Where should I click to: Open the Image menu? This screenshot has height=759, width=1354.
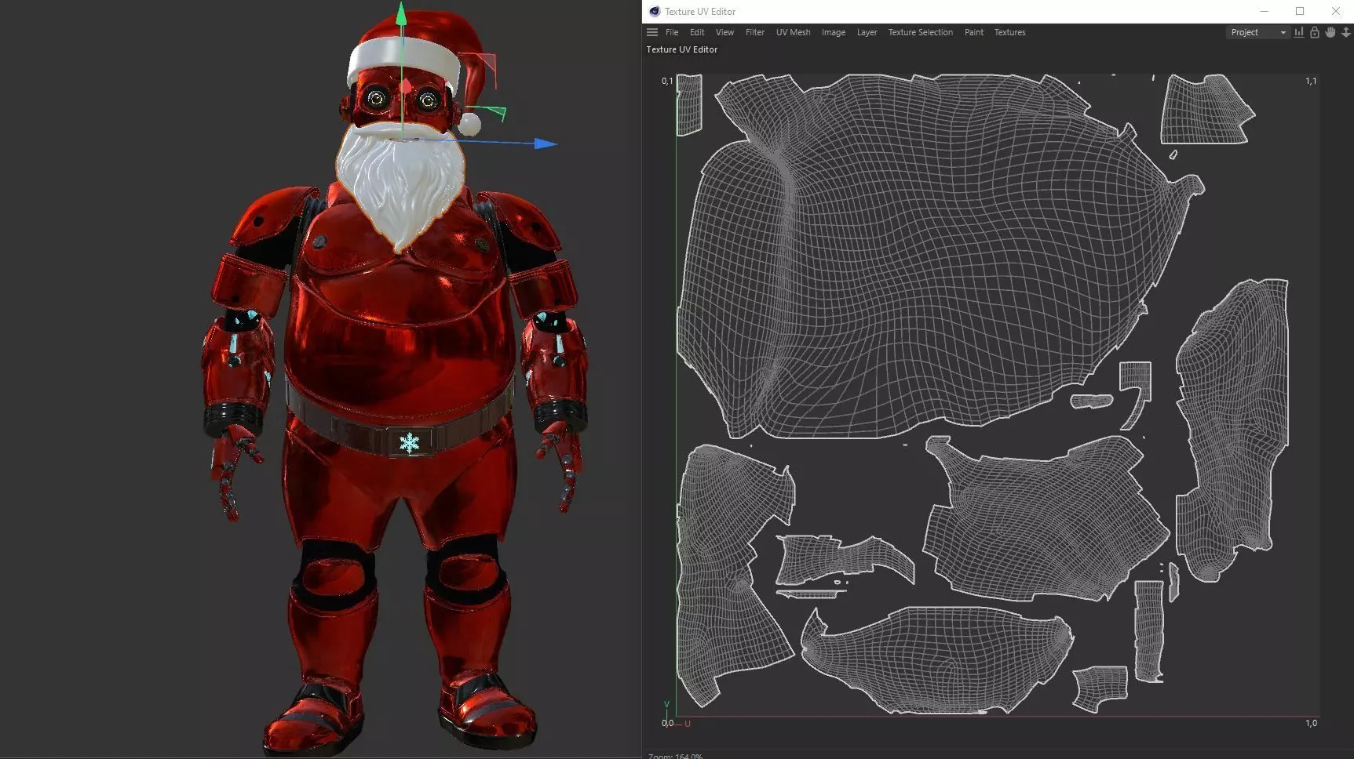834,32
